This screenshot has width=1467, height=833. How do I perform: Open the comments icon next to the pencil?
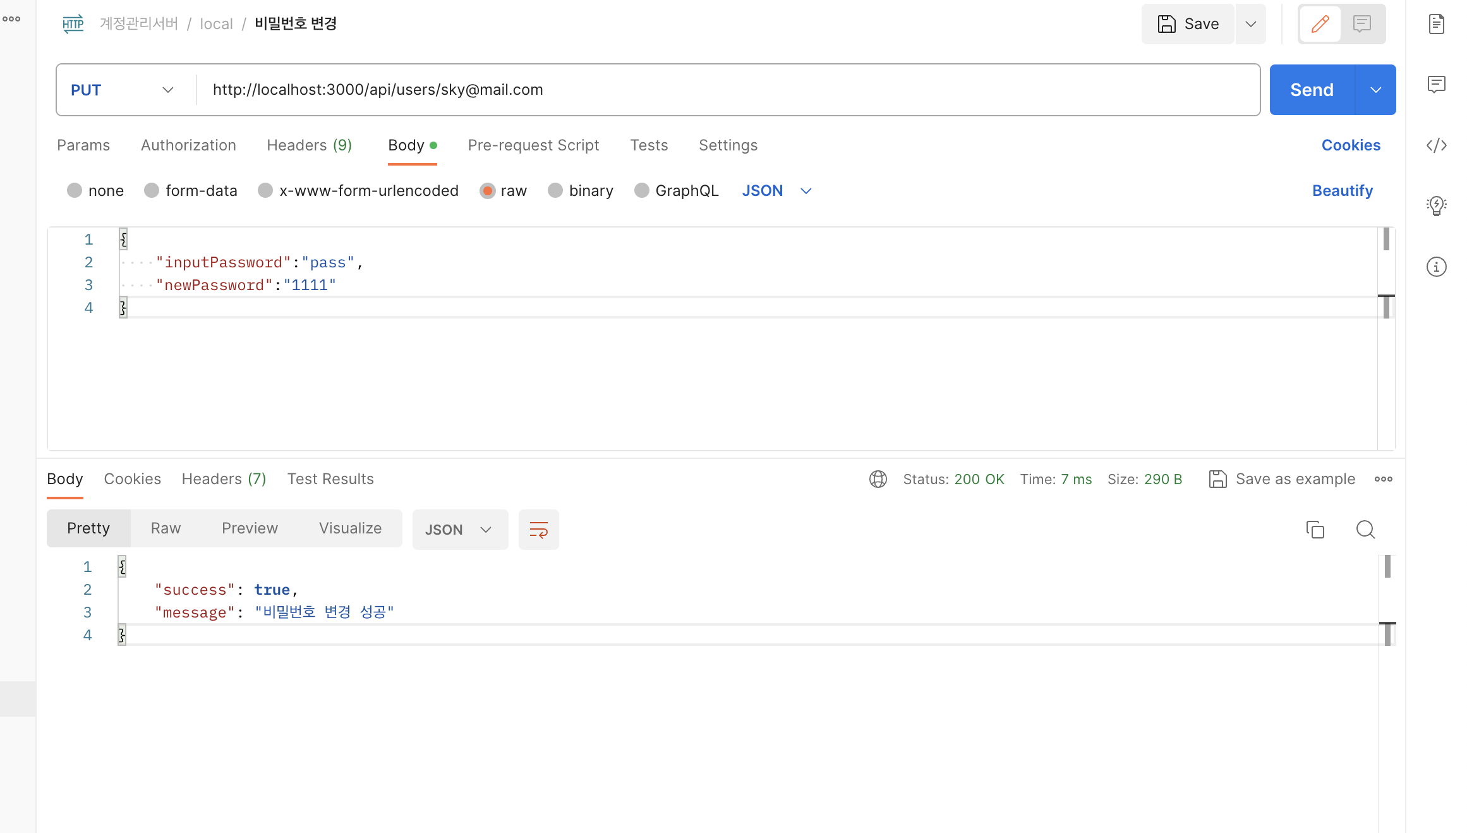[x=1361, y=24]
